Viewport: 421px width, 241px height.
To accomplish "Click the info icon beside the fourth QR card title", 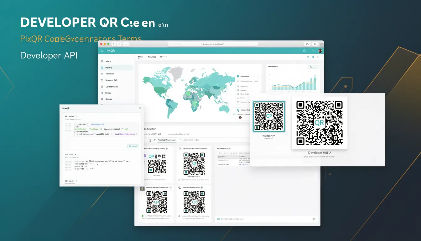I will [x=202, y=187].
